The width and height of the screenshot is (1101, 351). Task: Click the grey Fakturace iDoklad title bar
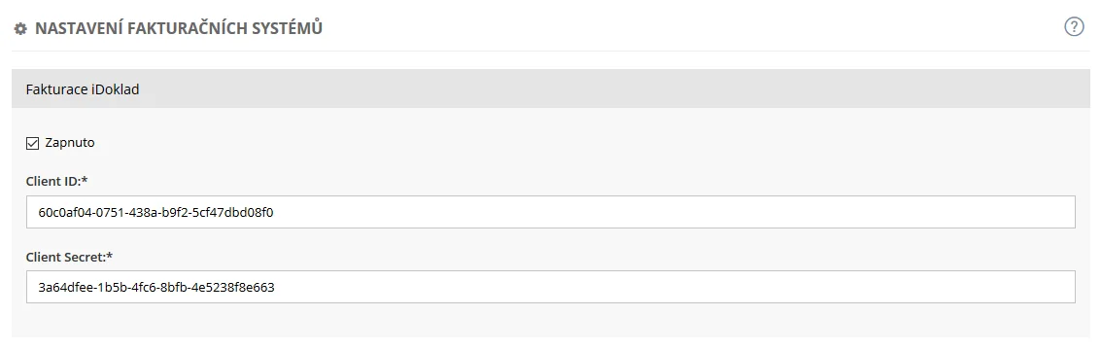tap(550, 88)
